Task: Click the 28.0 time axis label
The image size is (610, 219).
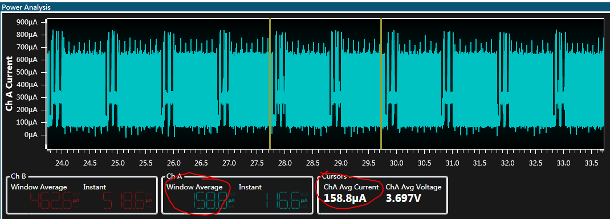Action: (x=285, y=163)
